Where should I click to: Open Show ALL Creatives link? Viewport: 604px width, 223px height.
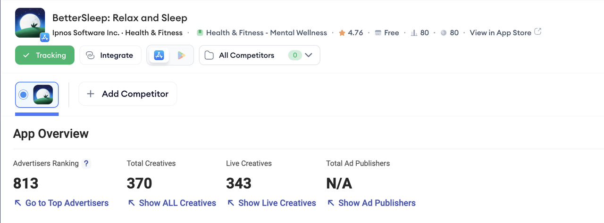point(177,203)
